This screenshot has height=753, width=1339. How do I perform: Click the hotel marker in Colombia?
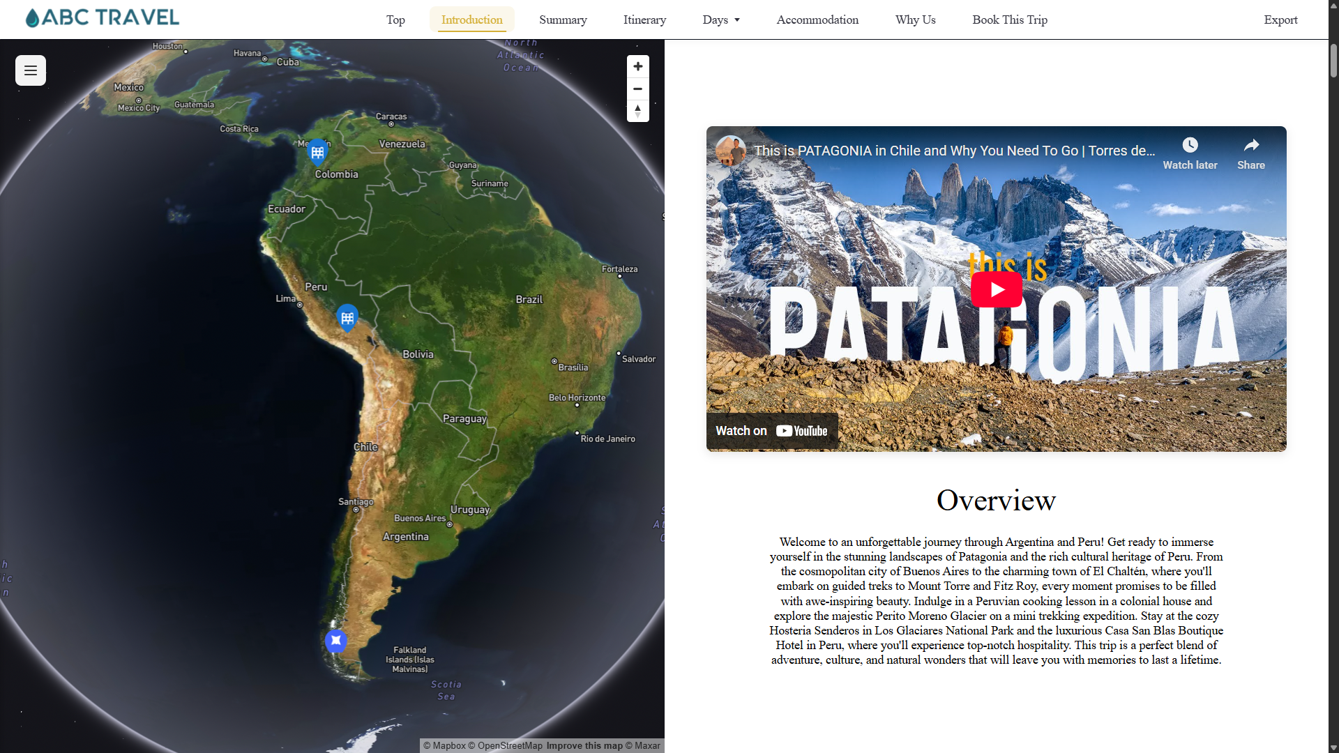pos(317,151)
